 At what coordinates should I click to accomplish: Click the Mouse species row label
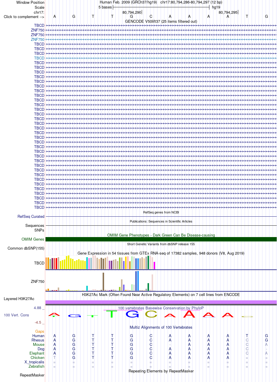pos(39,345)
